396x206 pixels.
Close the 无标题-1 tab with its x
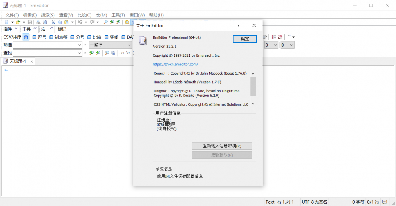point(31,61)
